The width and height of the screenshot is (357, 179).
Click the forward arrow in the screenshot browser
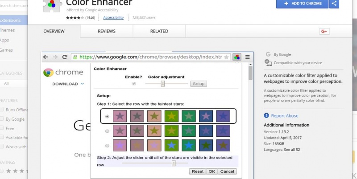coord(55,57)
